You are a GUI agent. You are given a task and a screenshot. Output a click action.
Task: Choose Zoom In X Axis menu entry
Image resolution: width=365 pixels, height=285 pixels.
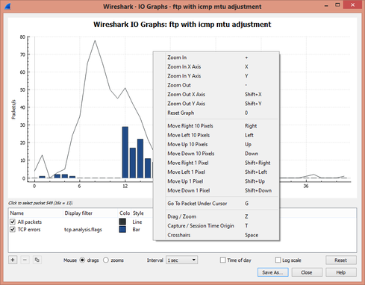pyautogui.click(x=216, y=66)
